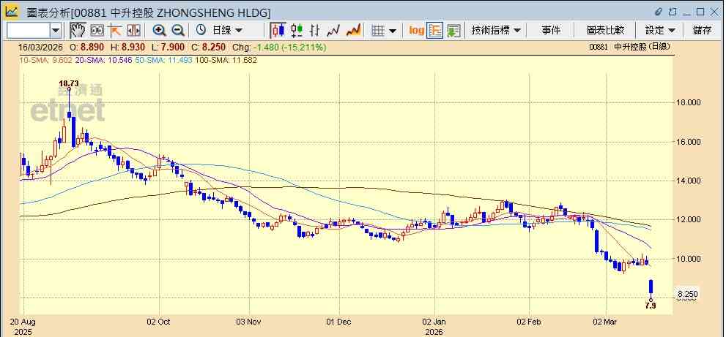The width and height of the screenshot is (726, 337).
Task: Click the 事件 button
Action: pyautogui.click(x=551, y=31)
